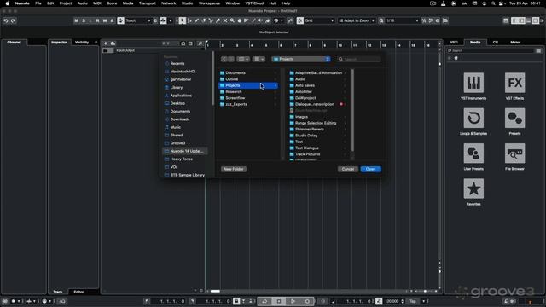Open Presets tile in Media rack

pyautogui.click(x=514, y=118)
